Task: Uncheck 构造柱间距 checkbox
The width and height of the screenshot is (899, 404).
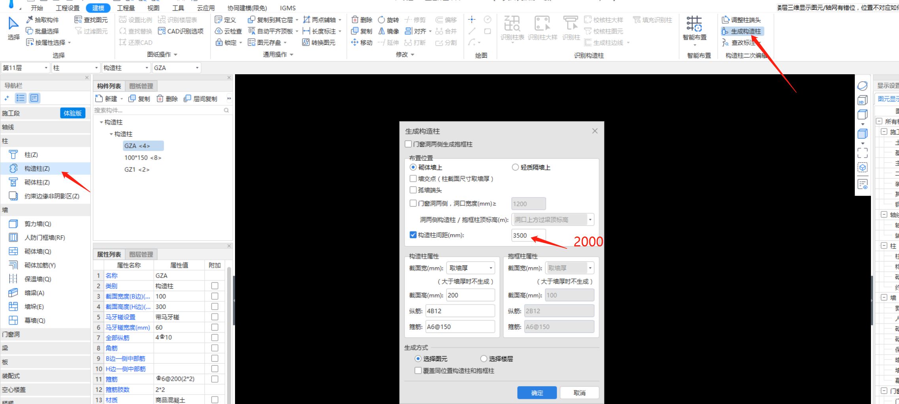Action: click(413, 235)
